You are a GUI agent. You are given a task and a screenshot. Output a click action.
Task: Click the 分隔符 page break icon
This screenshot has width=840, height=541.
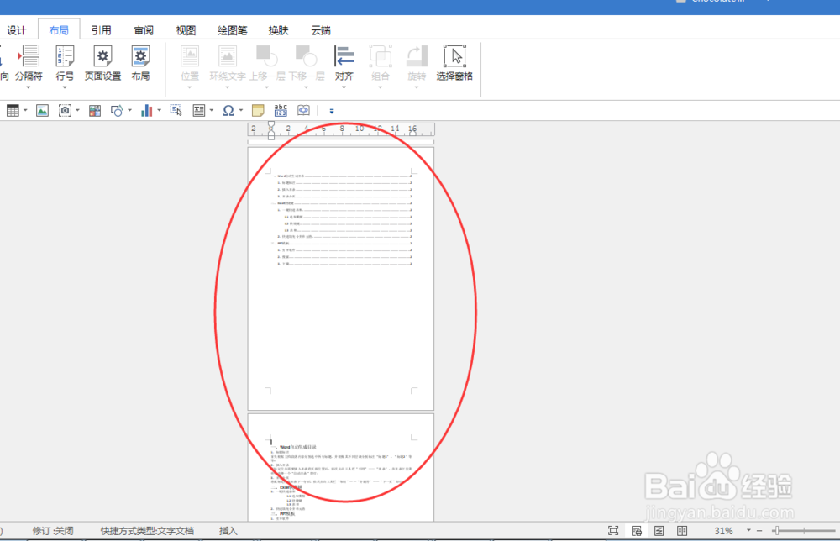(29, 56)
